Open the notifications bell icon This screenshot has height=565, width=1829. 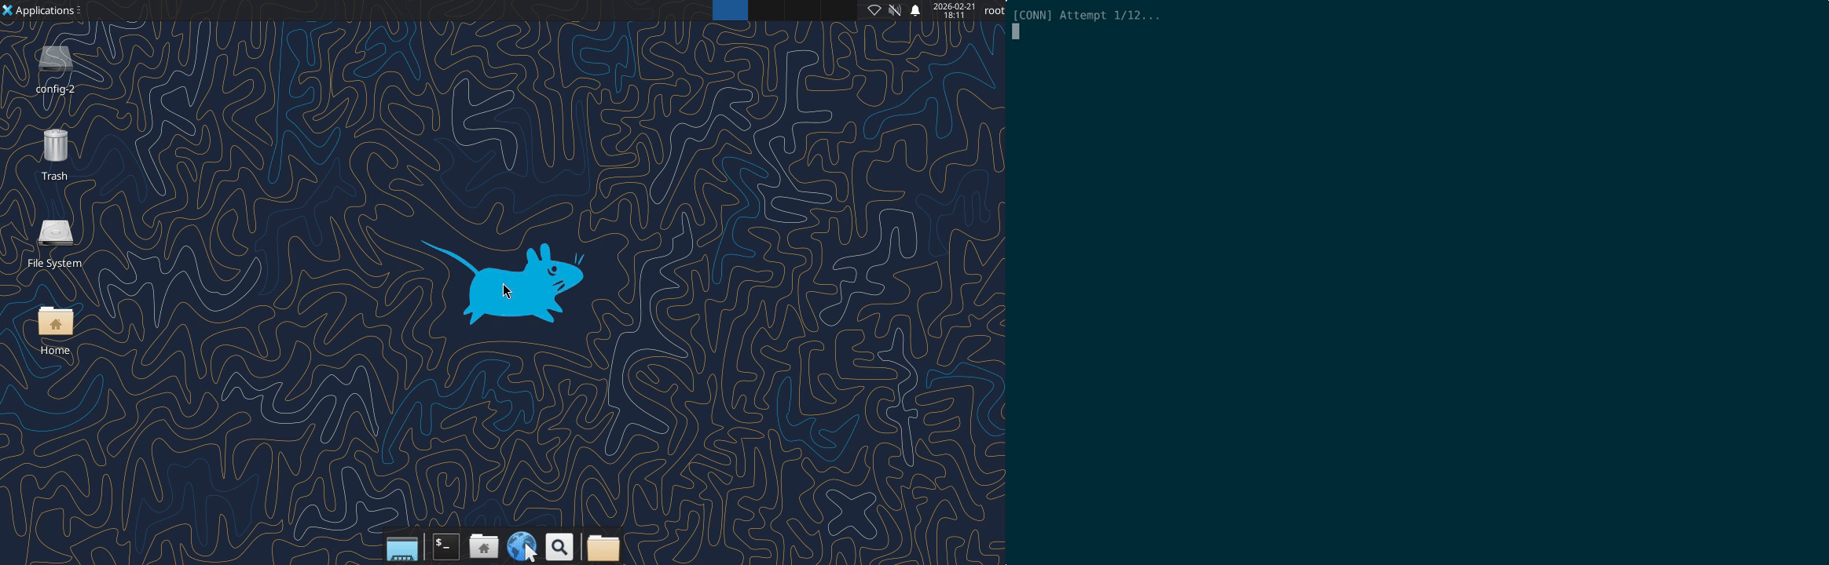click(915, 10)
